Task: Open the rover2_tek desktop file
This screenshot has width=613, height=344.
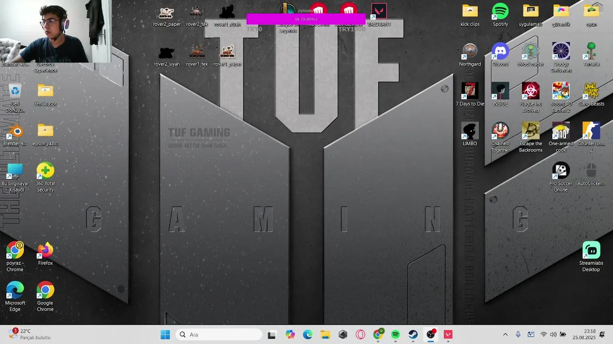Action: (x=197, y=16)
